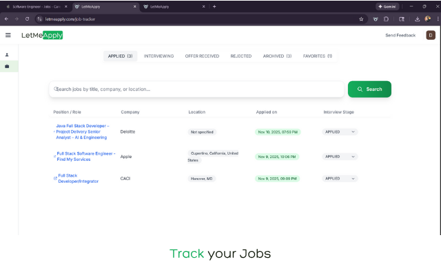
Task: Click the CACI company cell
Action: [x=125, y=179]
